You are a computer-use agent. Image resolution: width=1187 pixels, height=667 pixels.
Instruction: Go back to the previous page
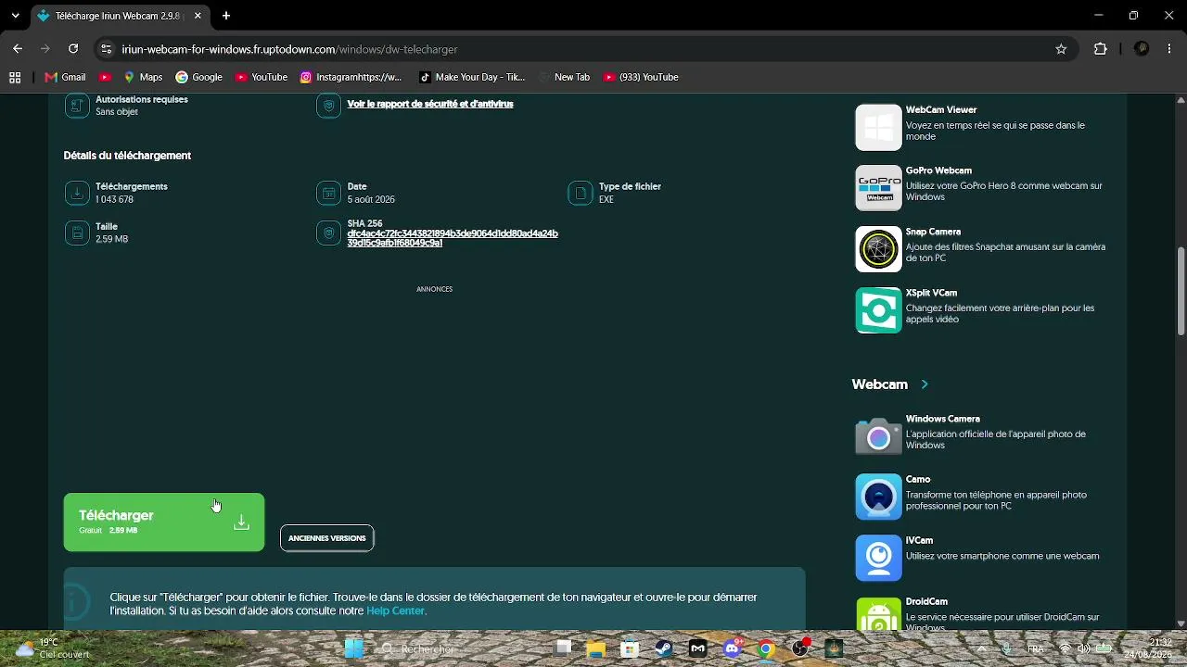[x=18, y=49]
